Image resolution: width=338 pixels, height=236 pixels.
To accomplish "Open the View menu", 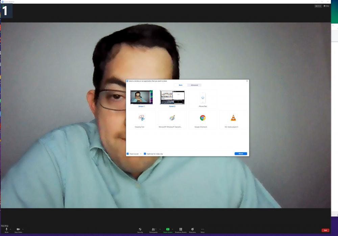I will click(x=325, y=6).
